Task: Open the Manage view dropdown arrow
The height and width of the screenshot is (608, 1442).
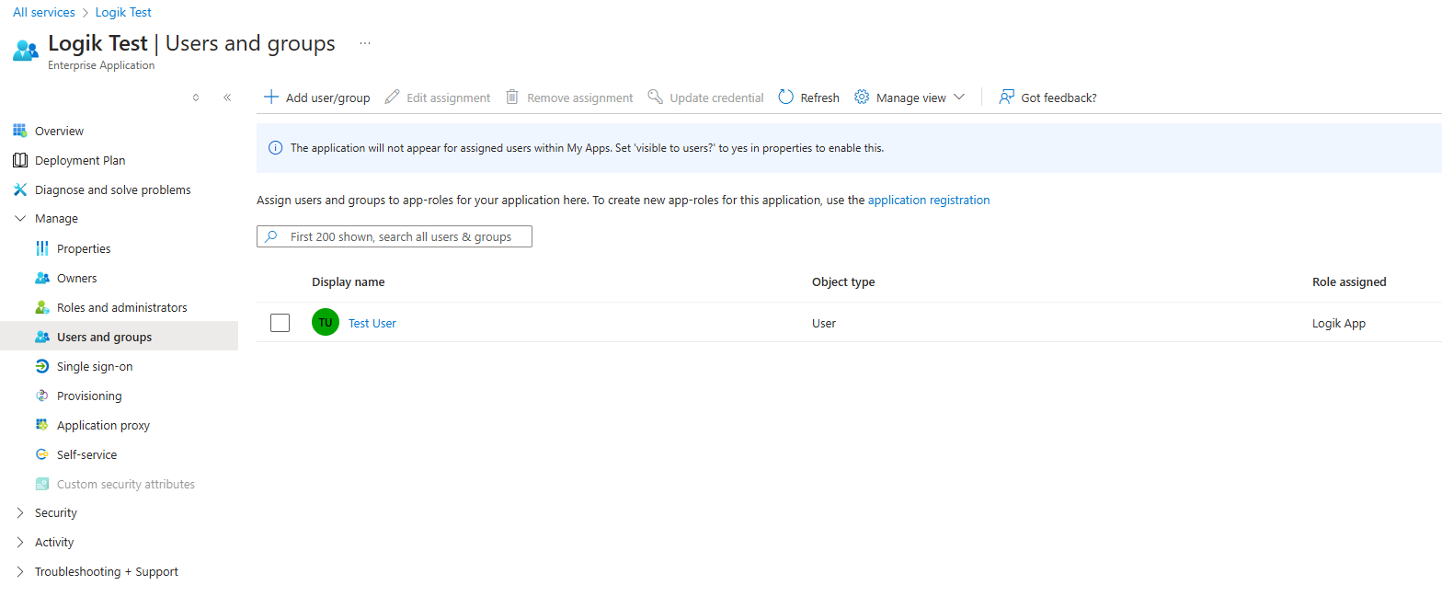Action: [959, 97]
